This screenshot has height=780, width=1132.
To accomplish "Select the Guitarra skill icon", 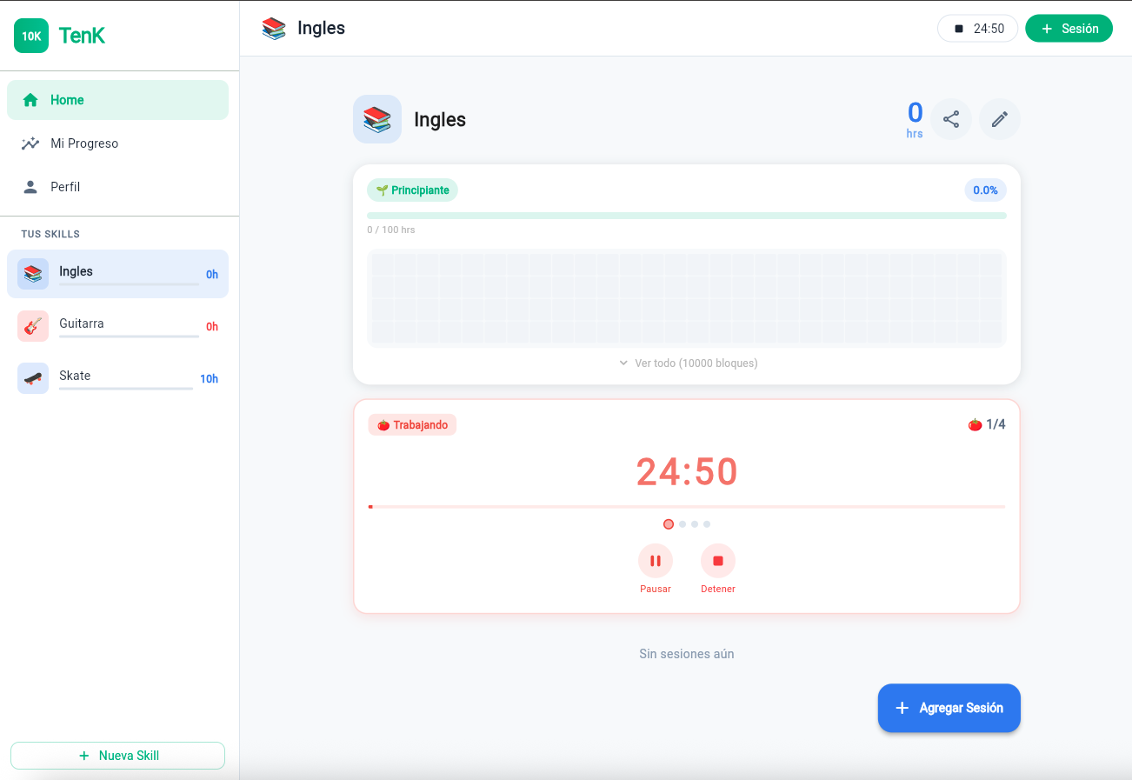I will click(x=32, y=325).
